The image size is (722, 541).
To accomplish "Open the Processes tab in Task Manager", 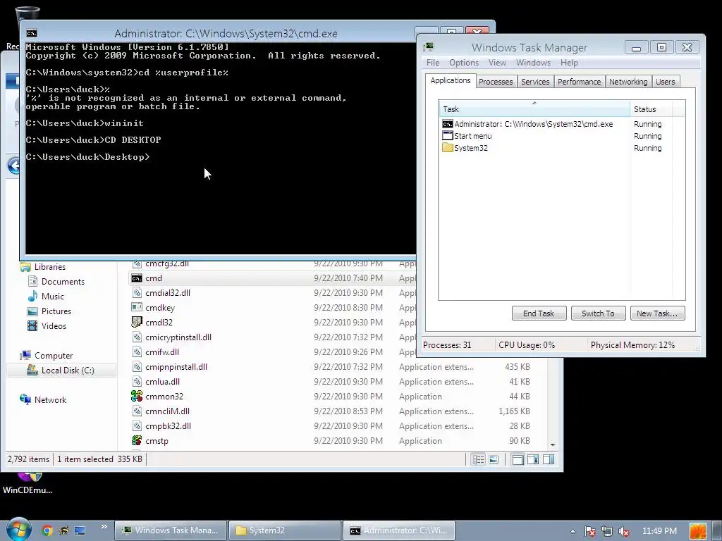I will pos(496,82).
